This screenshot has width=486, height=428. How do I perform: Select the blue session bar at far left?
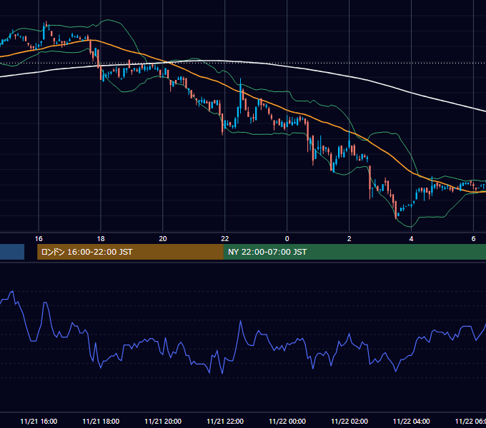(12, 252)
